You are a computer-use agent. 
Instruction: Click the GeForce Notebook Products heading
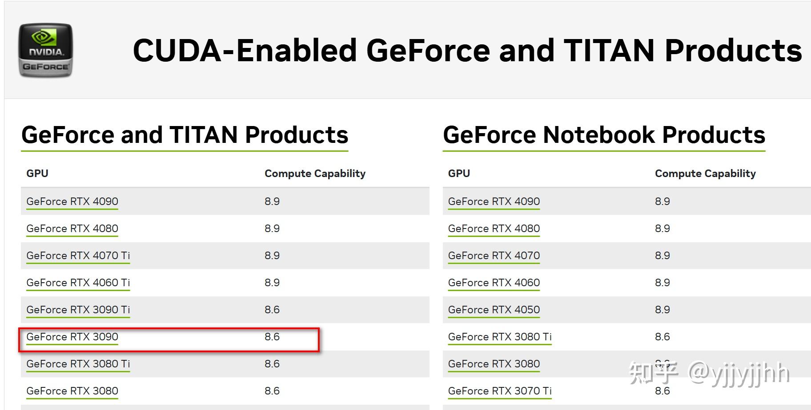(604, 135)
